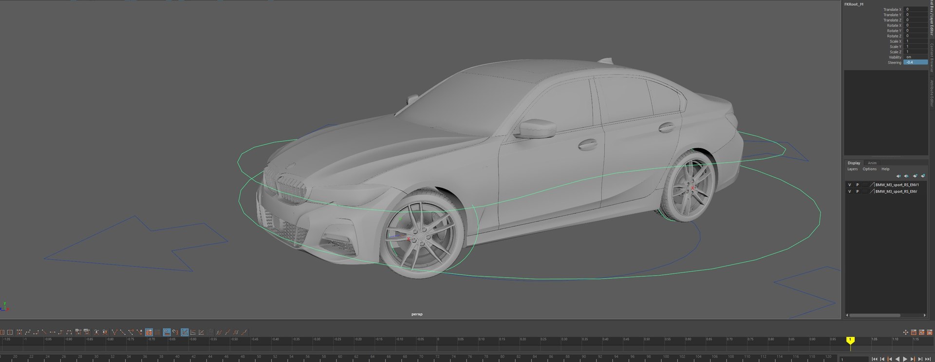Toggle Value Snap magnet icon
Viewport: 935px width, 362px height.
point(175,332)
